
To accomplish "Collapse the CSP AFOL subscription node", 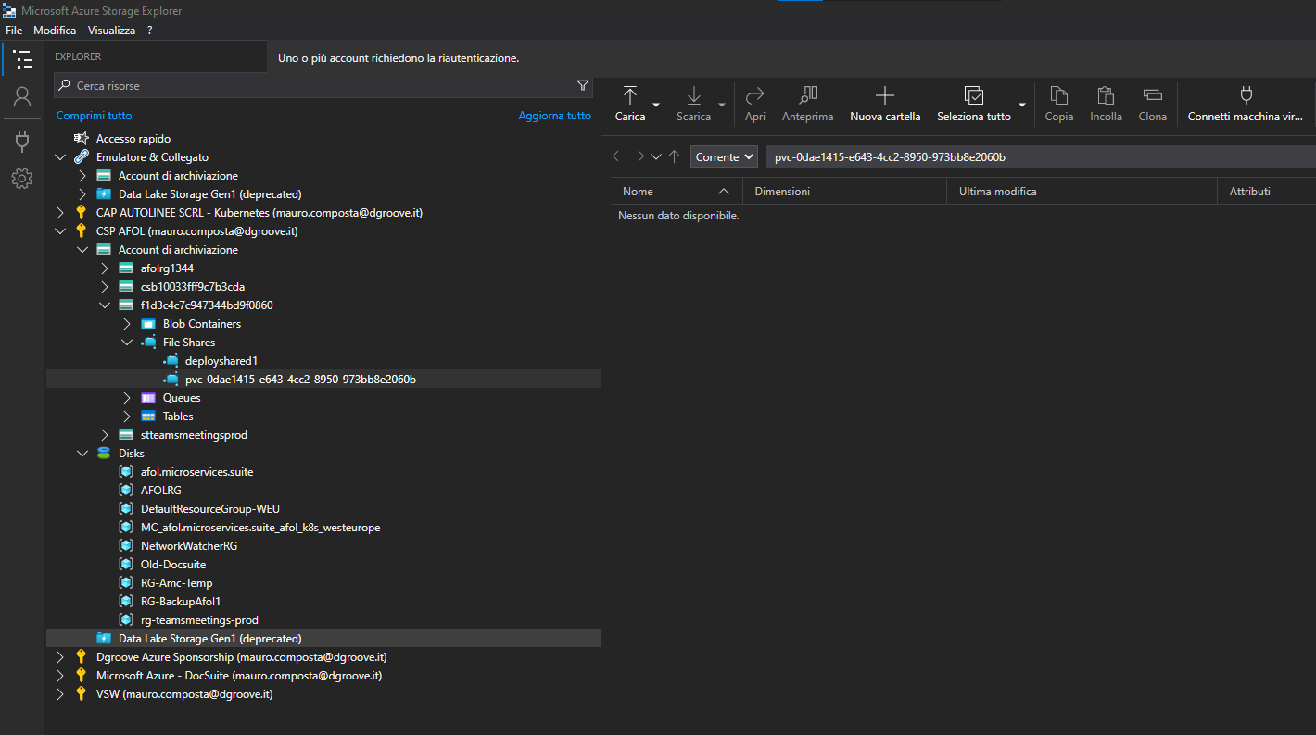I will 60,230.
